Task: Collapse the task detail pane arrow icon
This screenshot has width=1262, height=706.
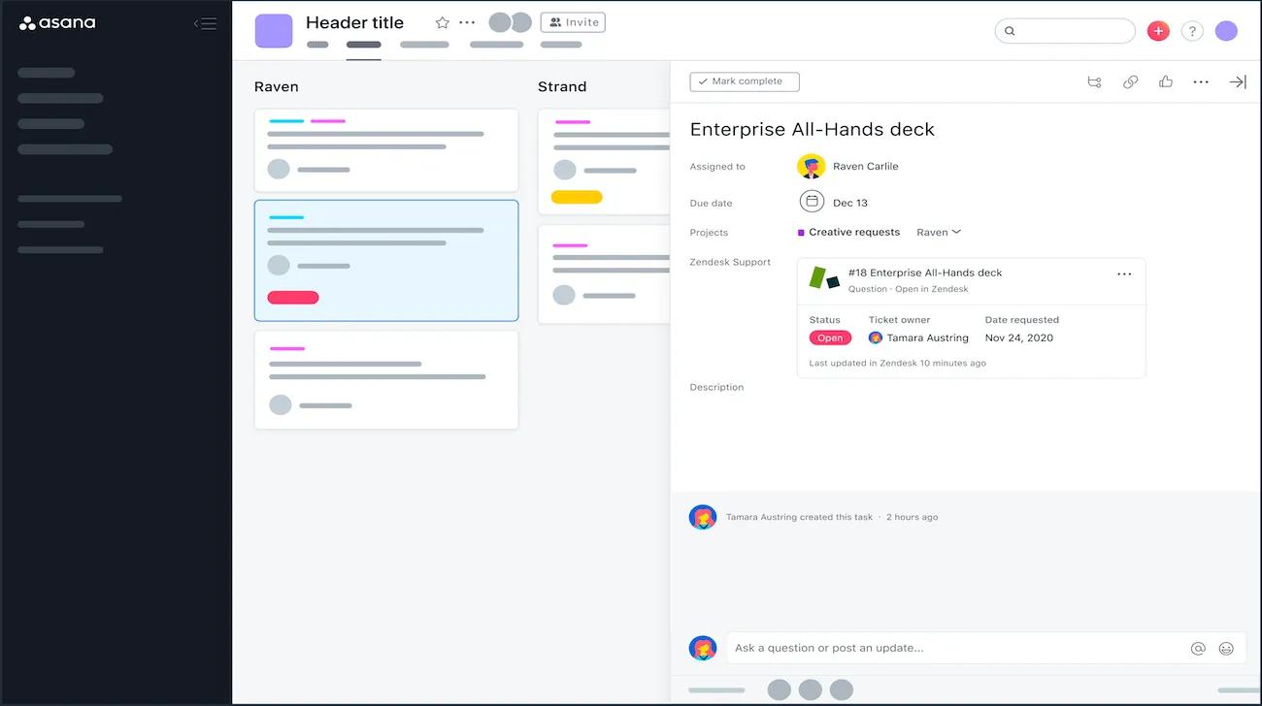Action: [1238, 81]
